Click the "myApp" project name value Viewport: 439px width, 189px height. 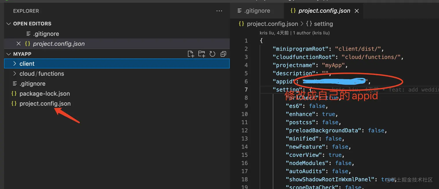pos(333,65)
